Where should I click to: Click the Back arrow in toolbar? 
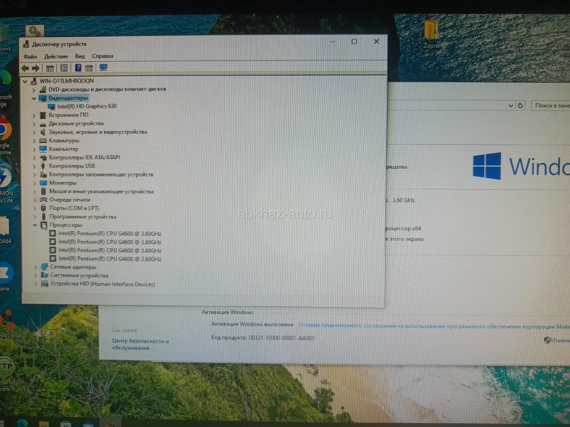click(25, 68)
